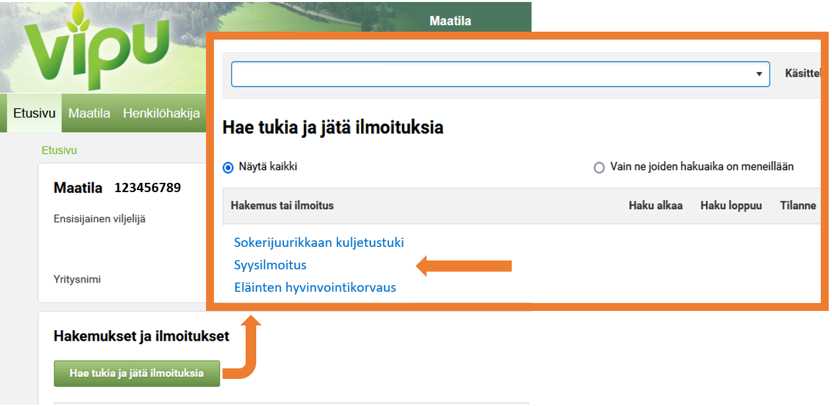Click the farm number 123456789 heading

point(149,187)
